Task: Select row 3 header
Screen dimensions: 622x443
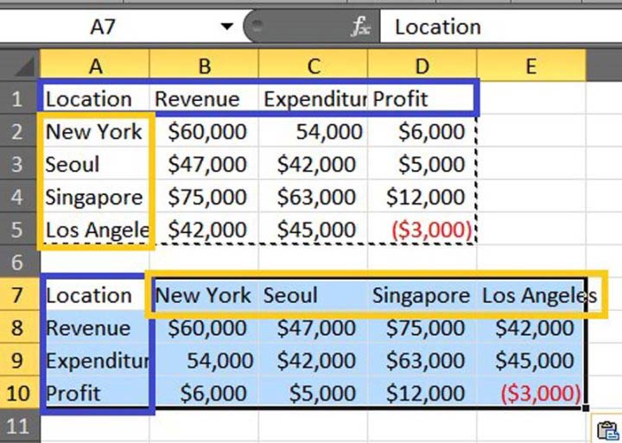Action: point(20,163)
